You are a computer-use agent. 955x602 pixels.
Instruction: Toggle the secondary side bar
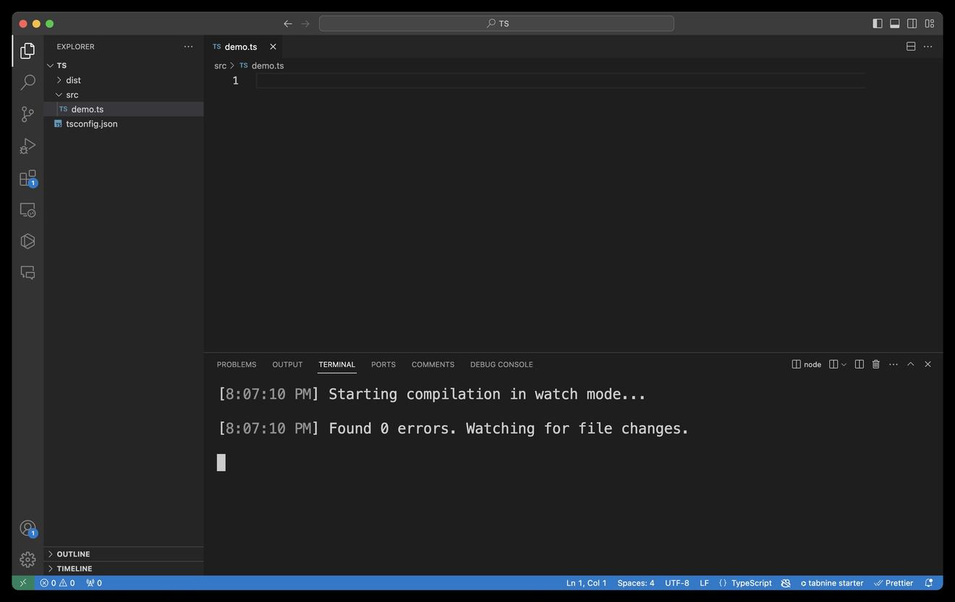912,24
